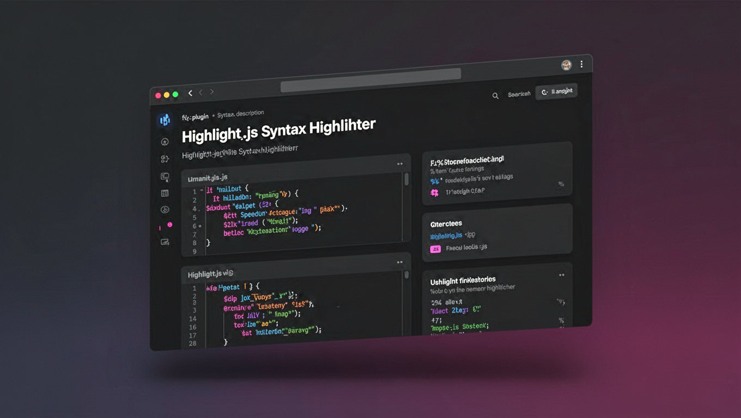Open the bottom chart icon in the sidebar
The height and width of the screenshot is (418, 741).
pyautogui.click(x=165, y=242)
